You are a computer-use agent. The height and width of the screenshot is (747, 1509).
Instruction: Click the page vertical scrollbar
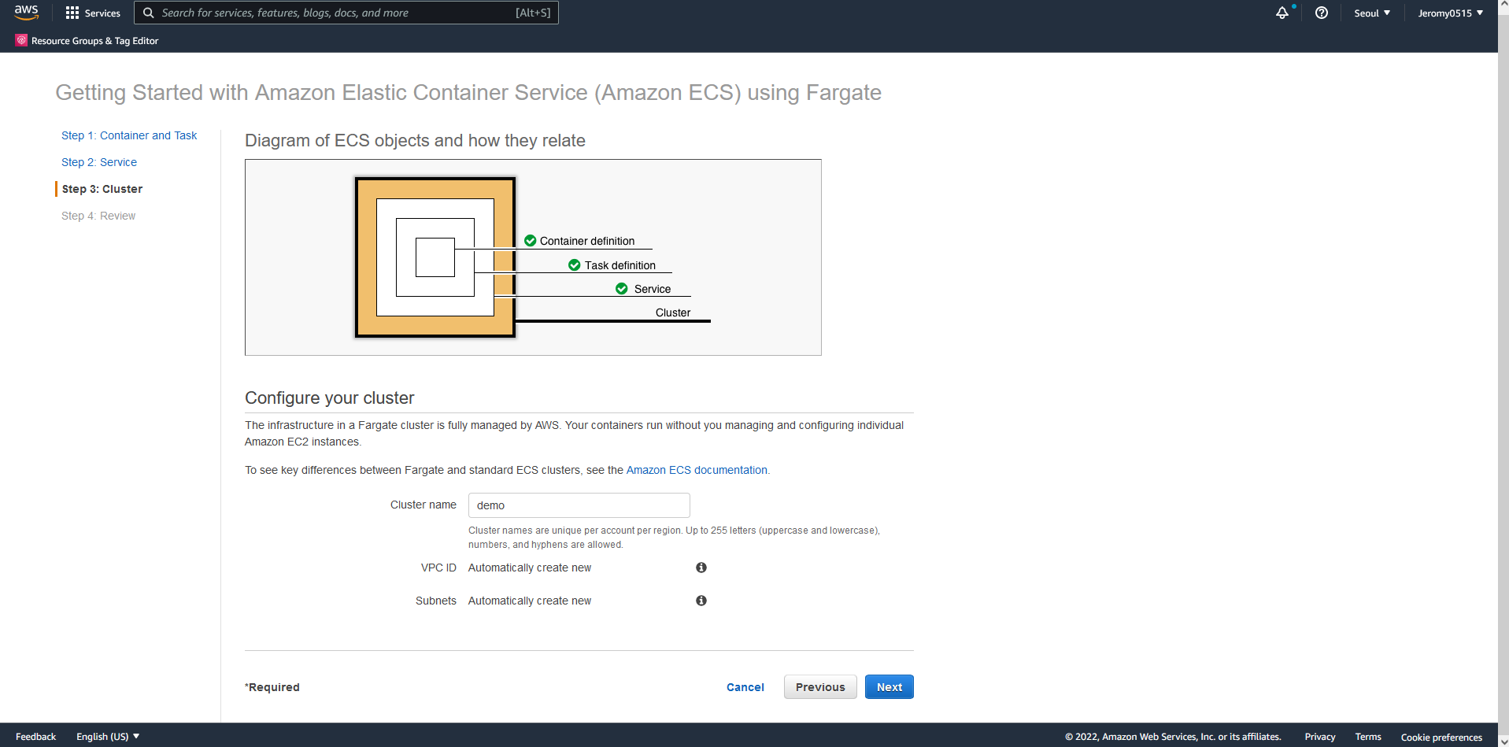tap(1503, 373)
